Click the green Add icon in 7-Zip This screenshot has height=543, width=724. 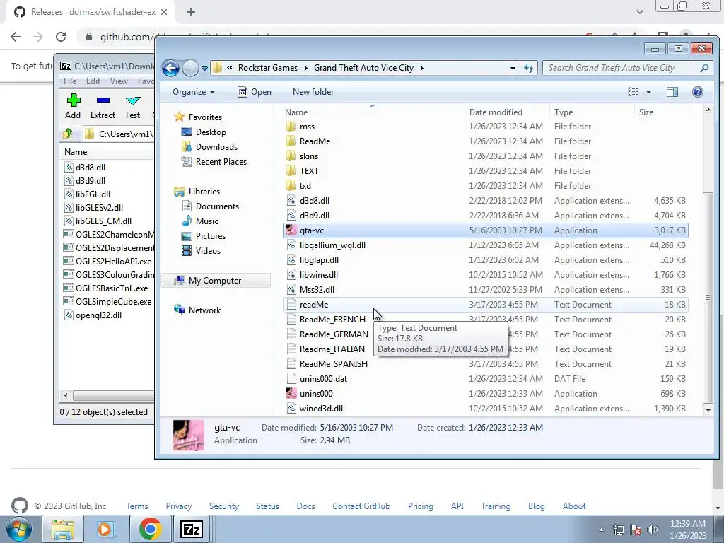(73, 100)
